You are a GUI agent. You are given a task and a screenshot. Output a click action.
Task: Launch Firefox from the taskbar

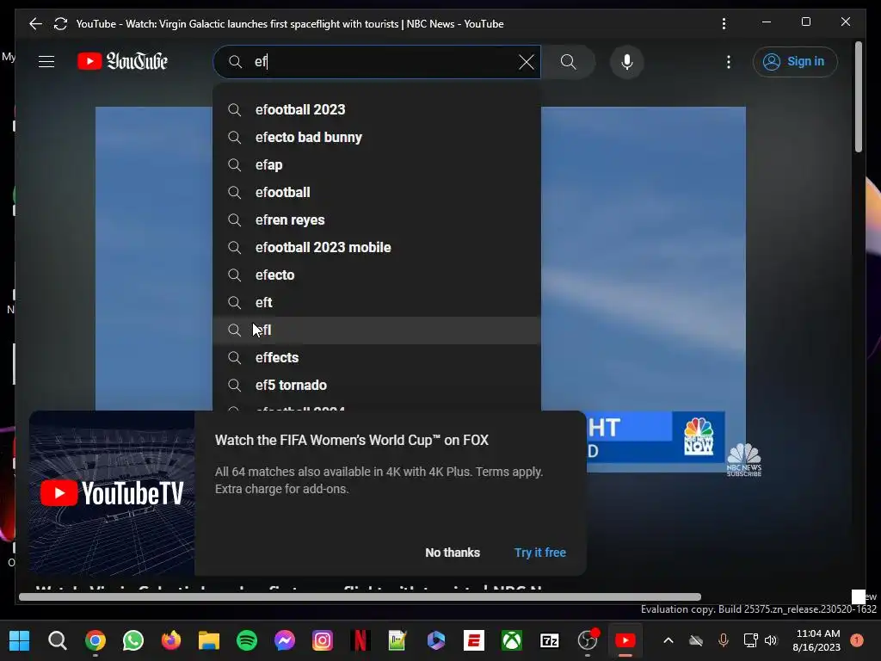pos(171,640)
